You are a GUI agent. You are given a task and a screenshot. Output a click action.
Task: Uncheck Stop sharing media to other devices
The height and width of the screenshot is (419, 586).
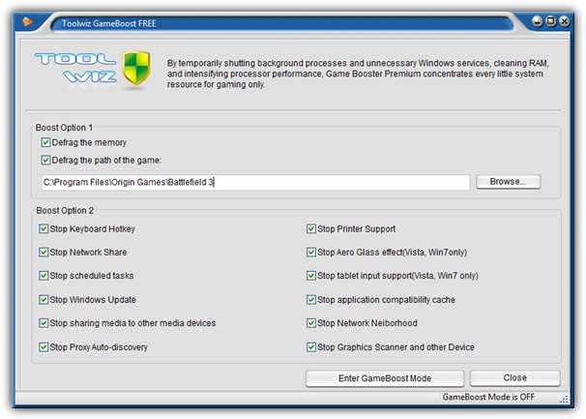[x=44, y=323]
